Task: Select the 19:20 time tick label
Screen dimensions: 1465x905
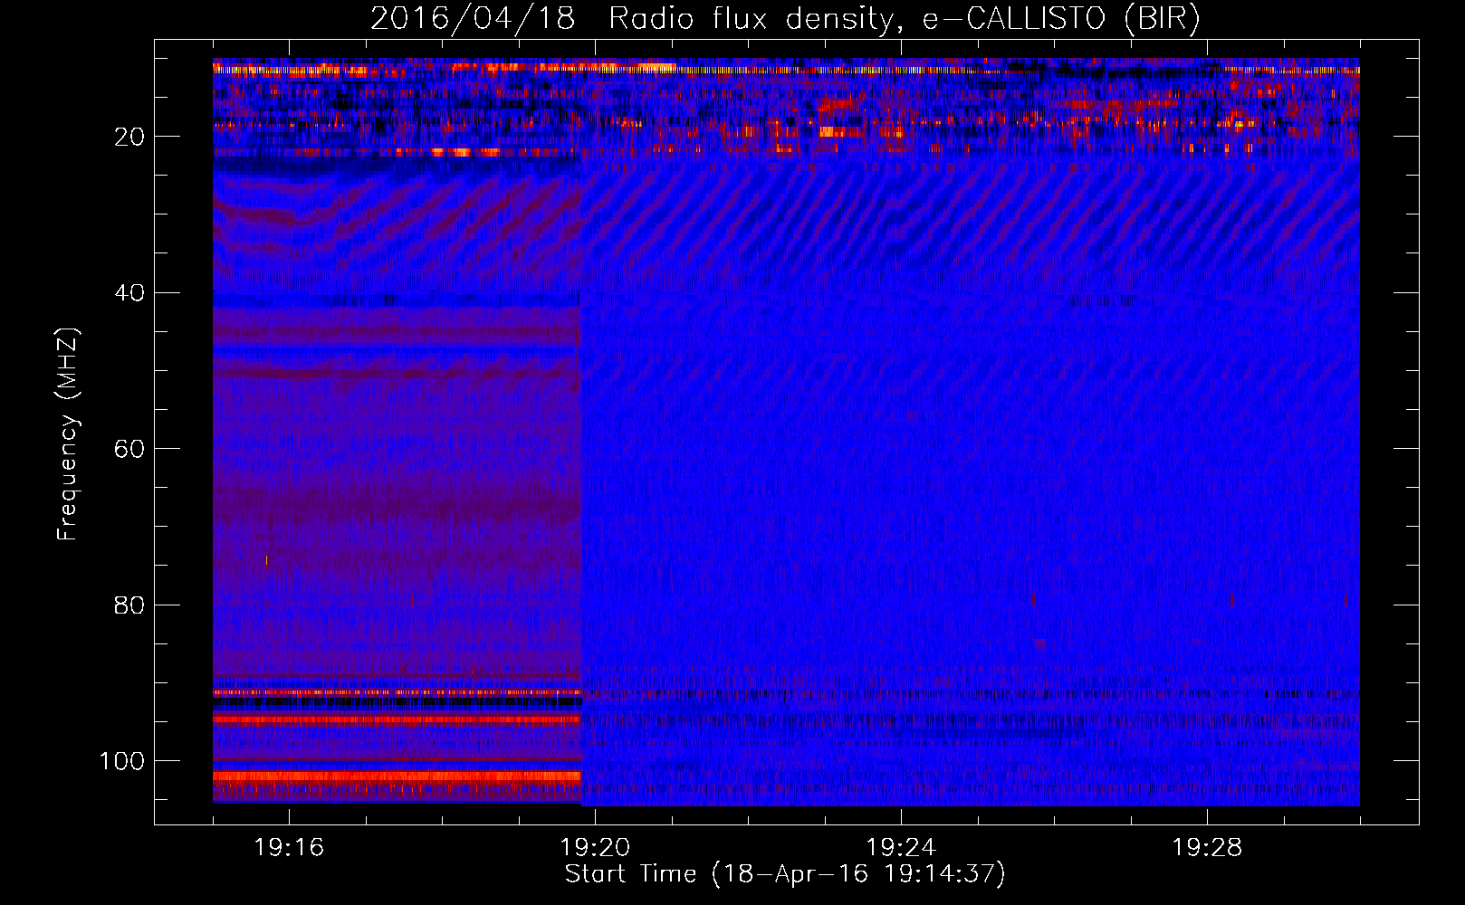Action: 595,847
